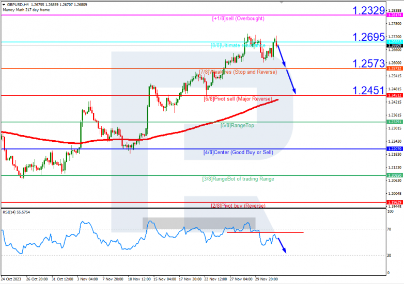Select the large 1.2451 price label
Screen dimensions: 404x284
click(369, 91)
